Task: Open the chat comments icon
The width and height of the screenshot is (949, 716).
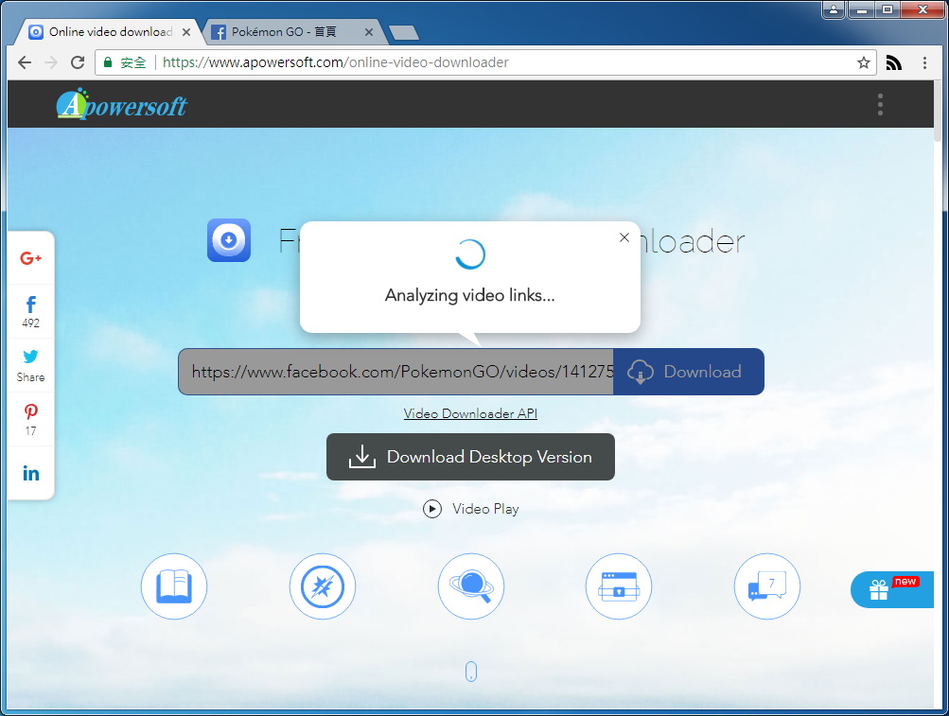Action: [766, 586]
